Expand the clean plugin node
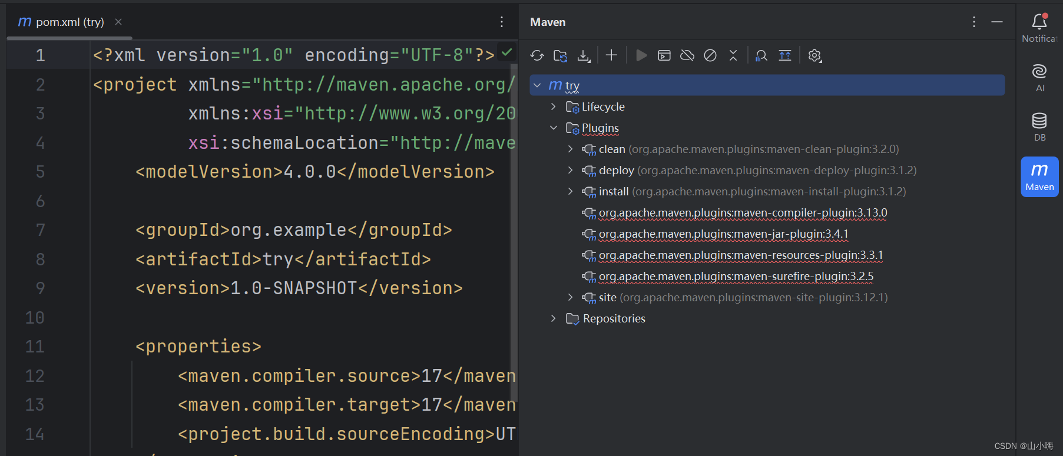The height and width of the screenshot is (456, 1063). [570, 149]
